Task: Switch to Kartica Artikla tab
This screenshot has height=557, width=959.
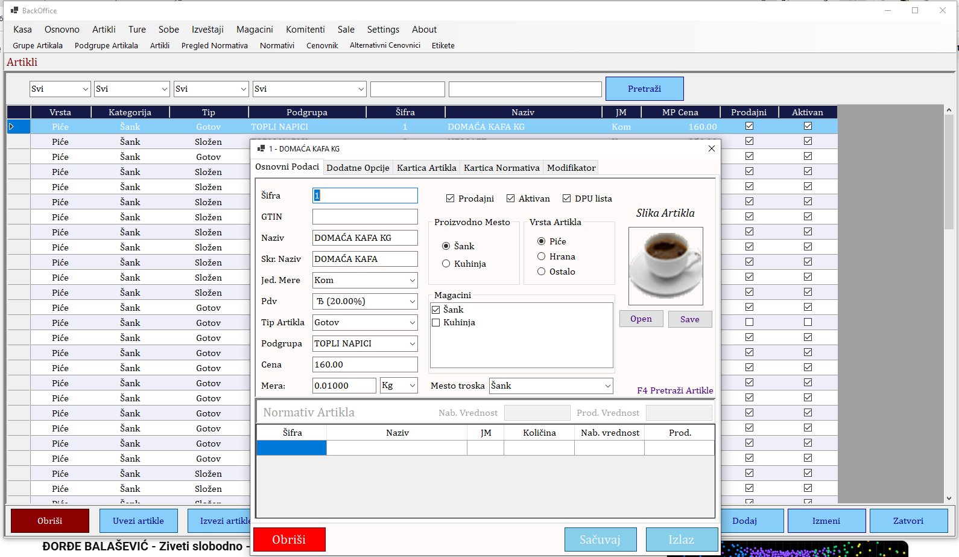Action: (426, 168)
